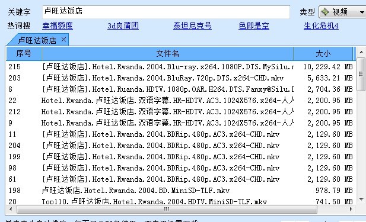Select row 8 Hotel.Ruanda HDTV 1080p file
Screen dimensions: 366x222
181,89
